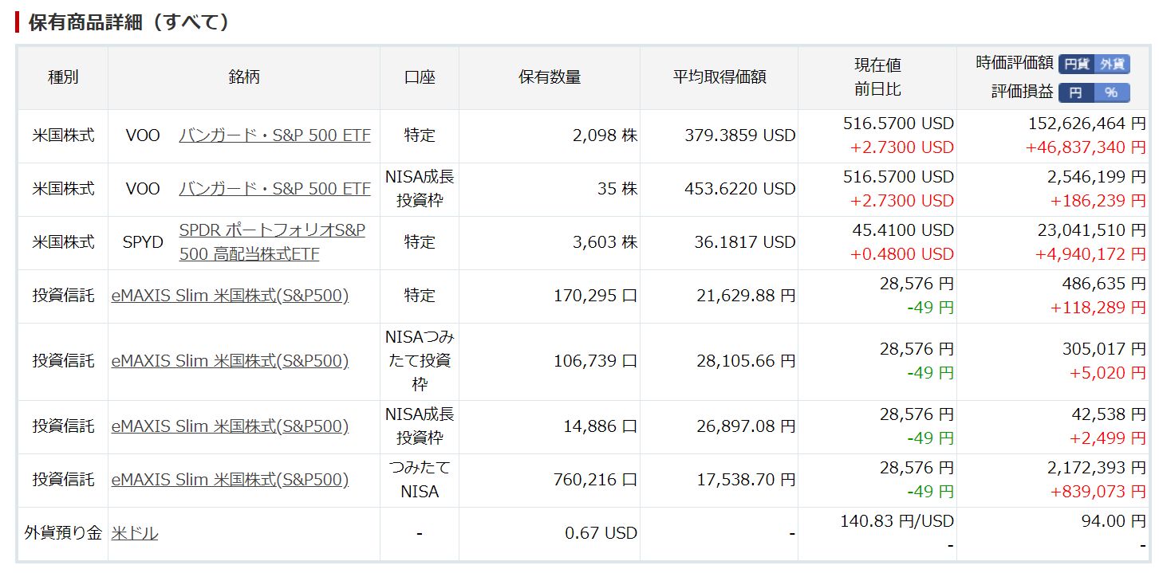Screen dimensions: 1159x573
Task: Open the VOO link in the 特定 account row
Action: pyautogui.click(x=274, y=135)
